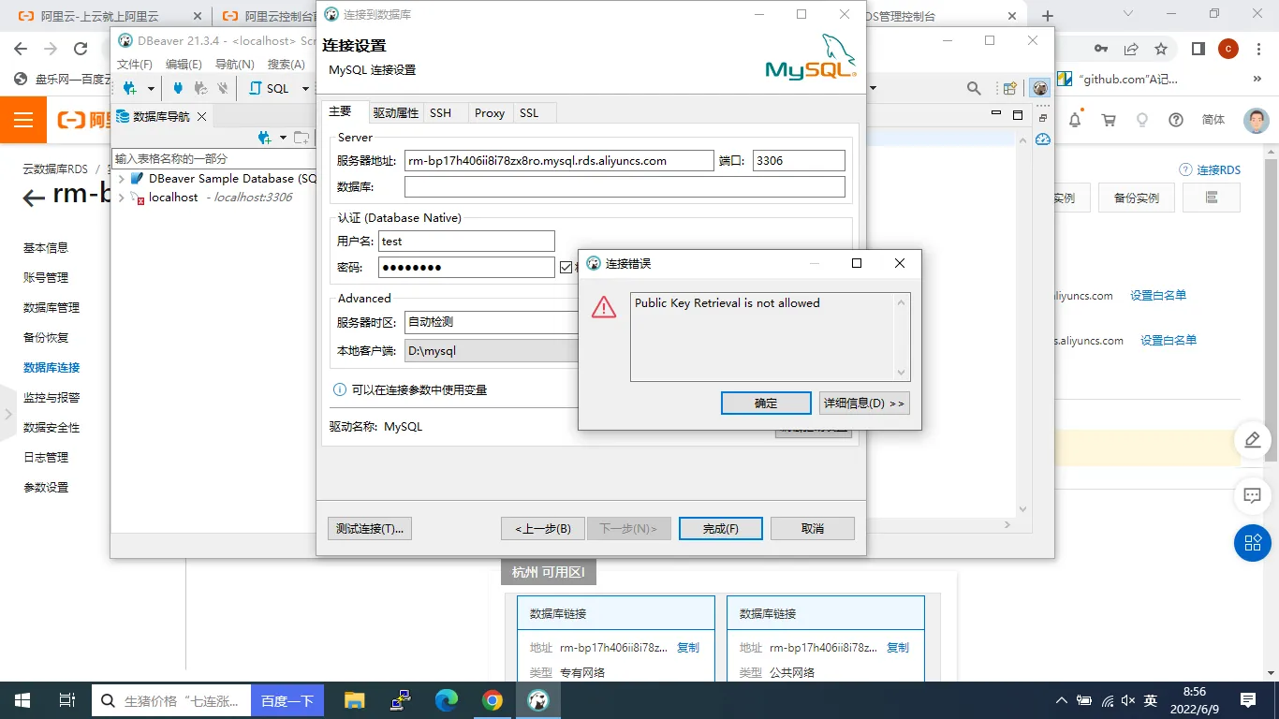Click the Aliyun help question mark icon
Screen dimensions: 1279x719
(x=1176, y=120)
